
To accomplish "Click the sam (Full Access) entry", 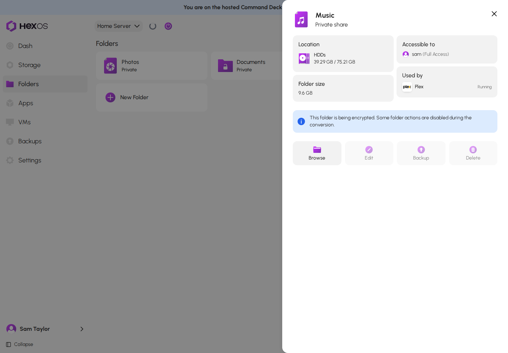I will tap(426, 54).
